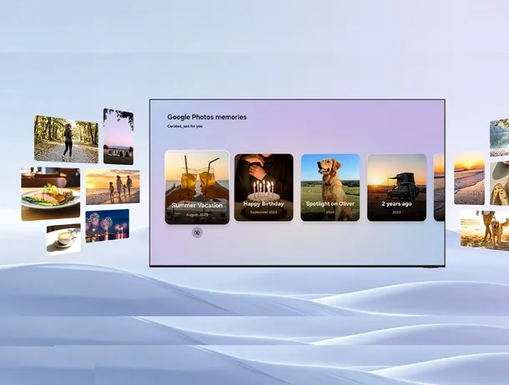Select the dog running on beach photo
Screen dimensions: 509x385
coord(485,230)
